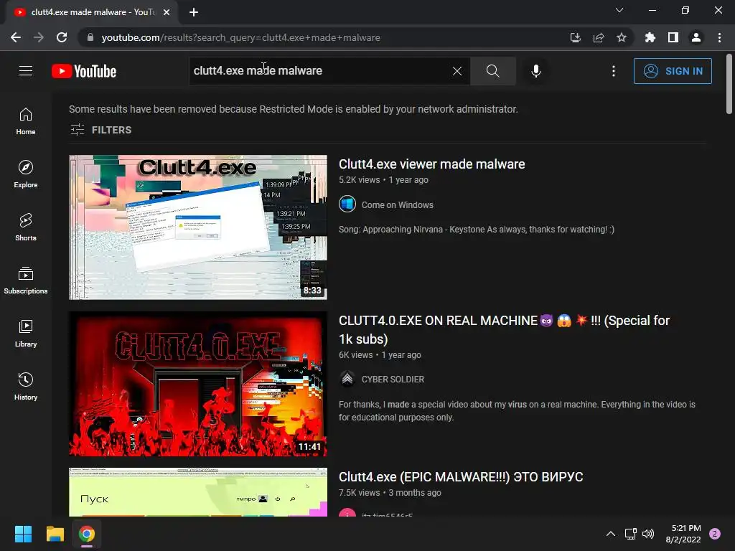Click the browser forward arrow
735x551 pixels.
pyautogui.click(x=39, y=37)
